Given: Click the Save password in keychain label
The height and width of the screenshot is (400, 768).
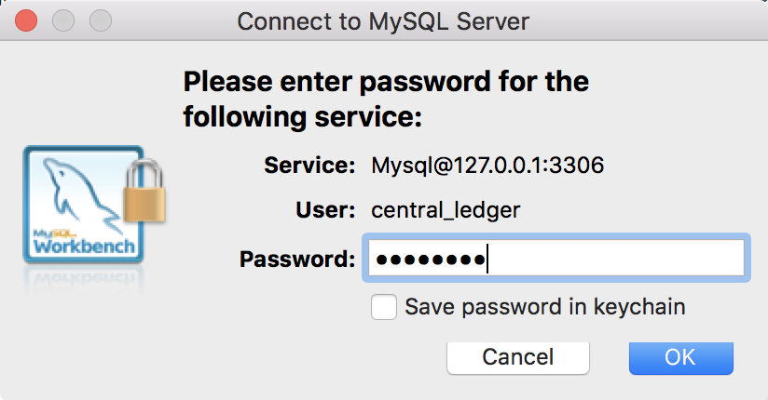Looking at the screenshot, I should 545,307.
